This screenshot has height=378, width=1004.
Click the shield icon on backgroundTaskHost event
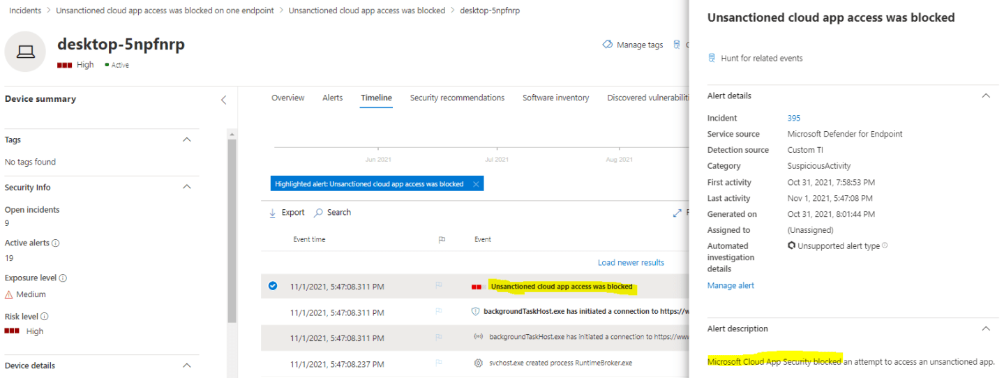point(476,312)
